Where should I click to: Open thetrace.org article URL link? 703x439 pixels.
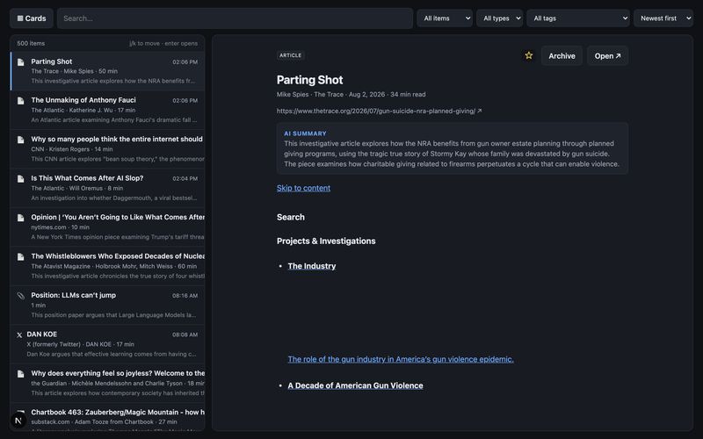click(x=379, y=112)
